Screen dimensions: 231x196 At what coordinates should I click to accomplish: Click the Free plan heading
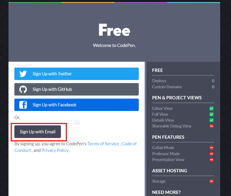click(x=114, y=30)
